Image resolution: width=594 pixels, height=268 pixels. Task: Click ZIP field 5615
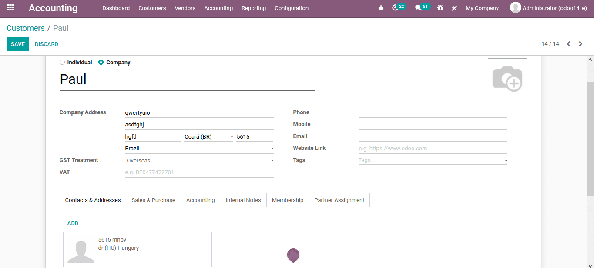255,136
